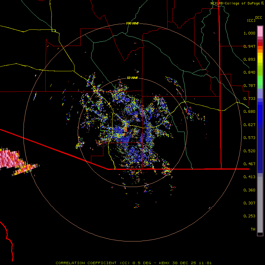
Task: Click the TH threshold label on legend
Action: coord(253,229)
